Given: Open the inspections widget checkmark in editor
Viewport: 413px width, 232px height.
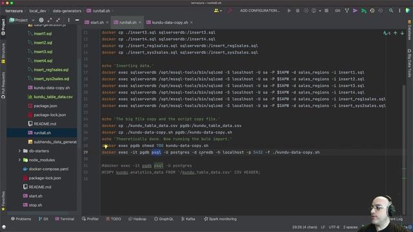Looking at the screenshot, I should pyautogui.click(x=387, y=33).
